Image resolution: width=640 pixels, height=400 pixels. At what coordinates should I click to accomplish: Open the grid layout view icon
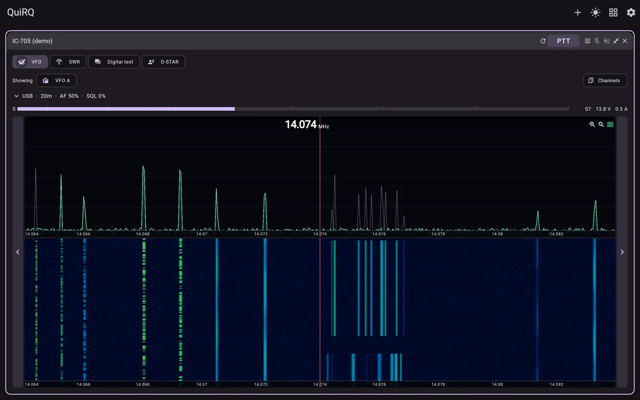click(x=613, y=12)
